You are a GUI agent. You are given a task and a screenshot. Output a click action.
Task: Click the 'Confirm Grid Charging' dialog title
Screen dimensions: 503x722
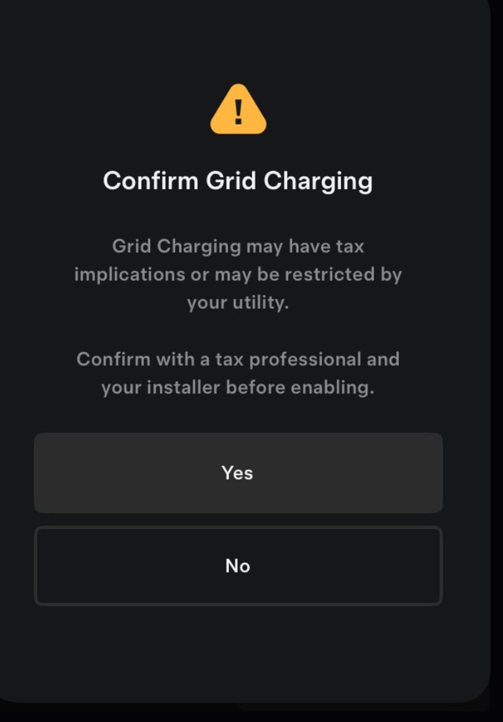point(238,181)
